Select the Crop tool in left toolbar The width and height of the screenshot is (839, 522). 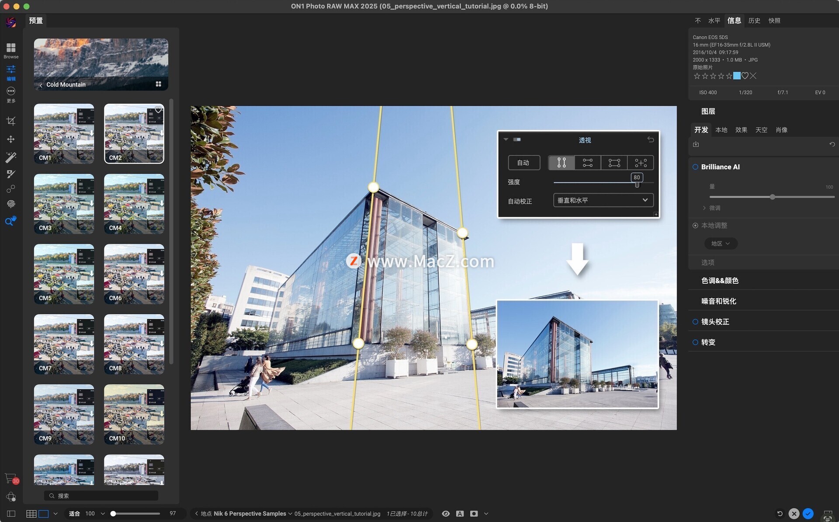click(x=11, y=121)
